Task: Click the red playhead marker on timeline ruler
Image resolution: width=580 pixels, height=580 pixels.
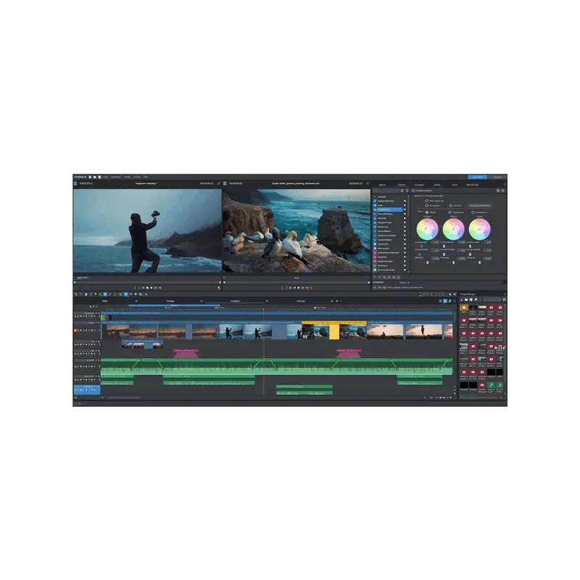Action: click(x=264, y=310)
